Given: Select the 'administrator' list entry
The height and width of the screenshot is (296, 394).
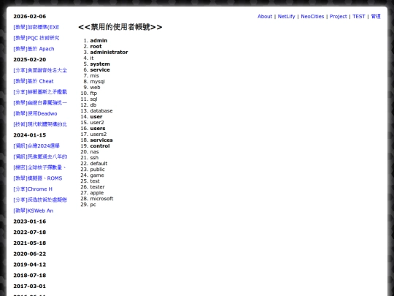Looking at the screenshot, I should tap(109, 53).
